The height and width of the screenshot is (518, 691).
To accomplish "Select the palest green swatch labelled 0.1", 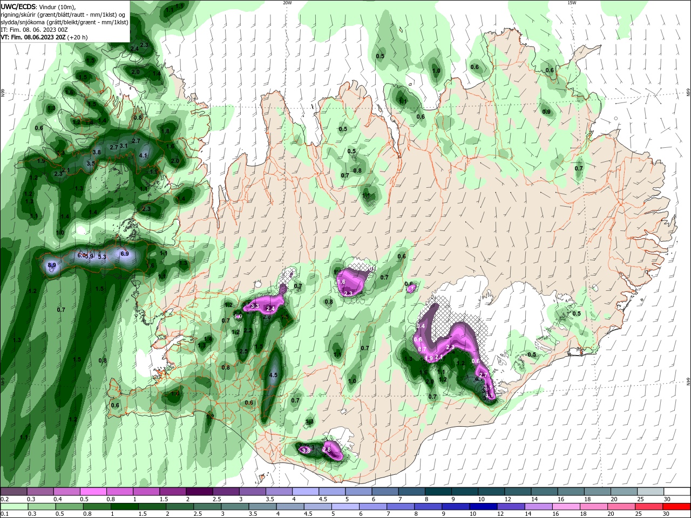I will tap(14, 507).
